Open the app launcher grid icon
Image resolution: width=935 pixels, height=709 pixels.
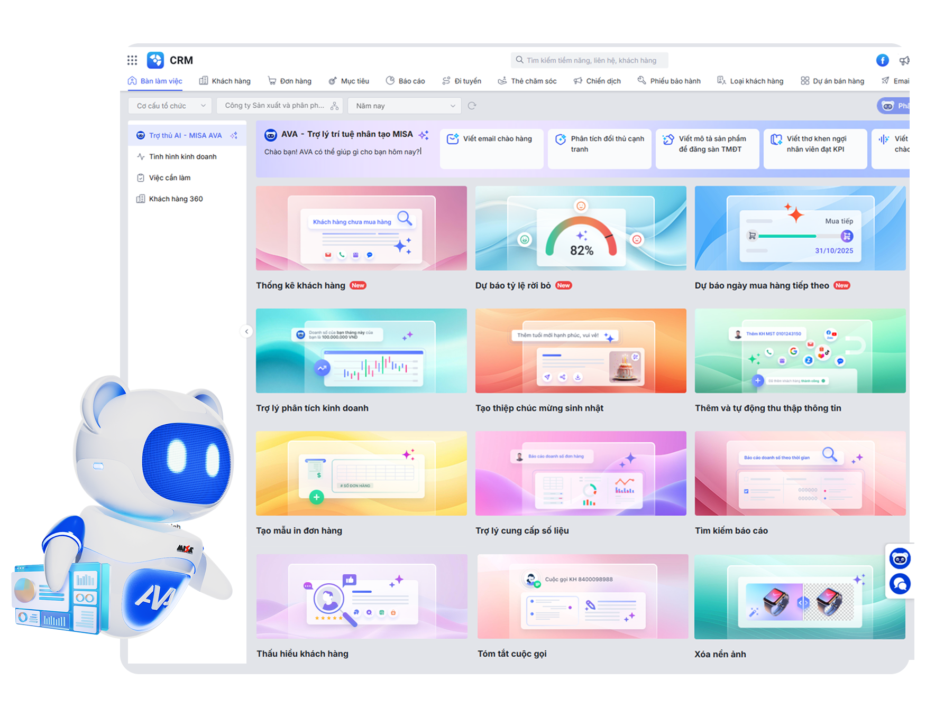pyautogui.click(x=132, y=60)
